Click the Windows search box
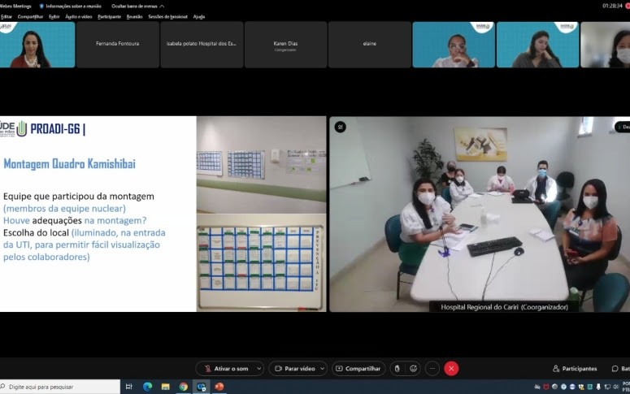Image resolution: width=630 pixels, height=394 pixels. (x=60, y=387)
